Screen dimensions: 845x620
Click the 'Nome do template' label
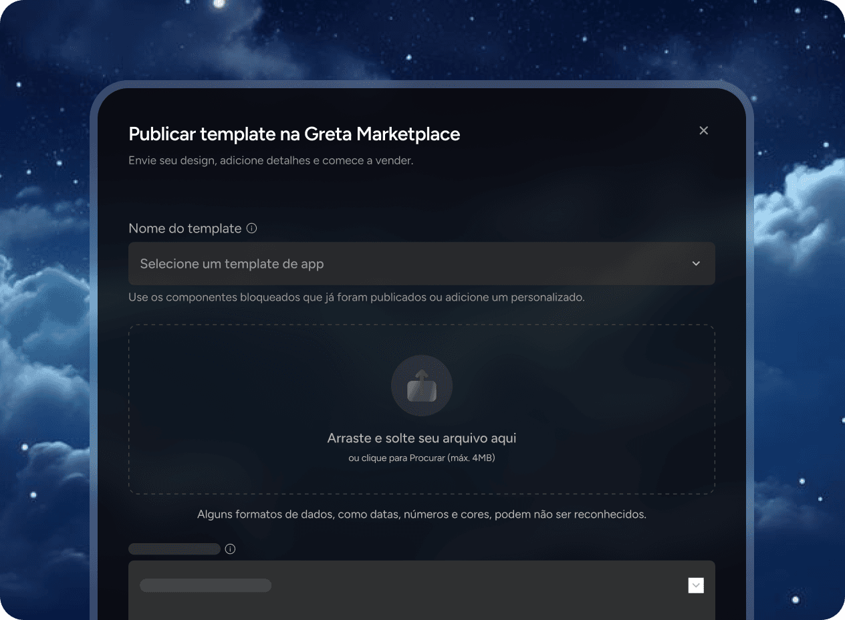click(185, 228)
